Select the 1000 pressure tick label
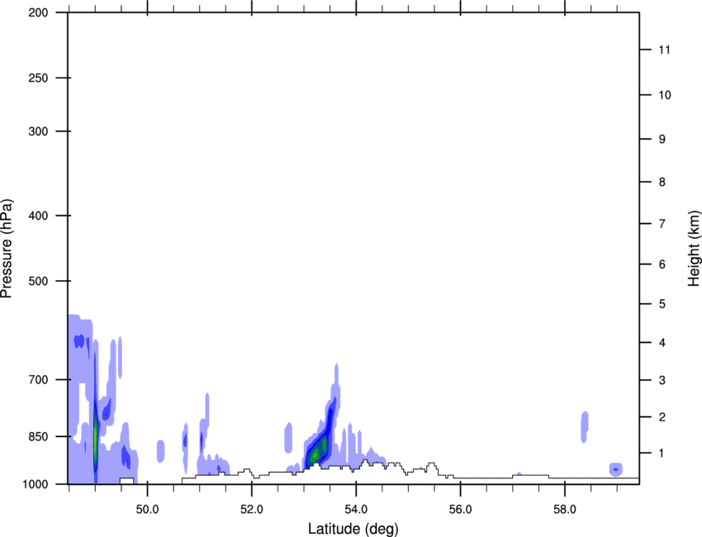The width and height of the screenshot is (702, 537). (36, 484)
